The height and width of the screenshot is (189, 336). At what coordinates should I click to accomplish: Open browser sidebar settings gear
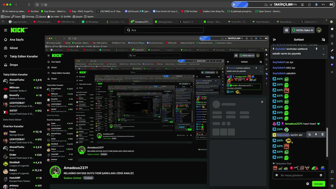[332, 186]
